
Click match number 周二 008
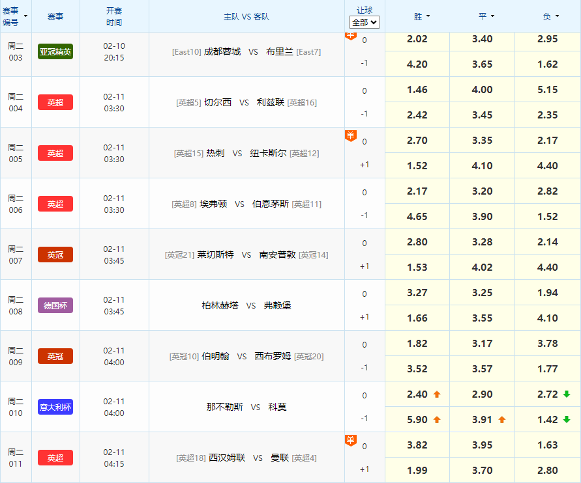point(16,305)
